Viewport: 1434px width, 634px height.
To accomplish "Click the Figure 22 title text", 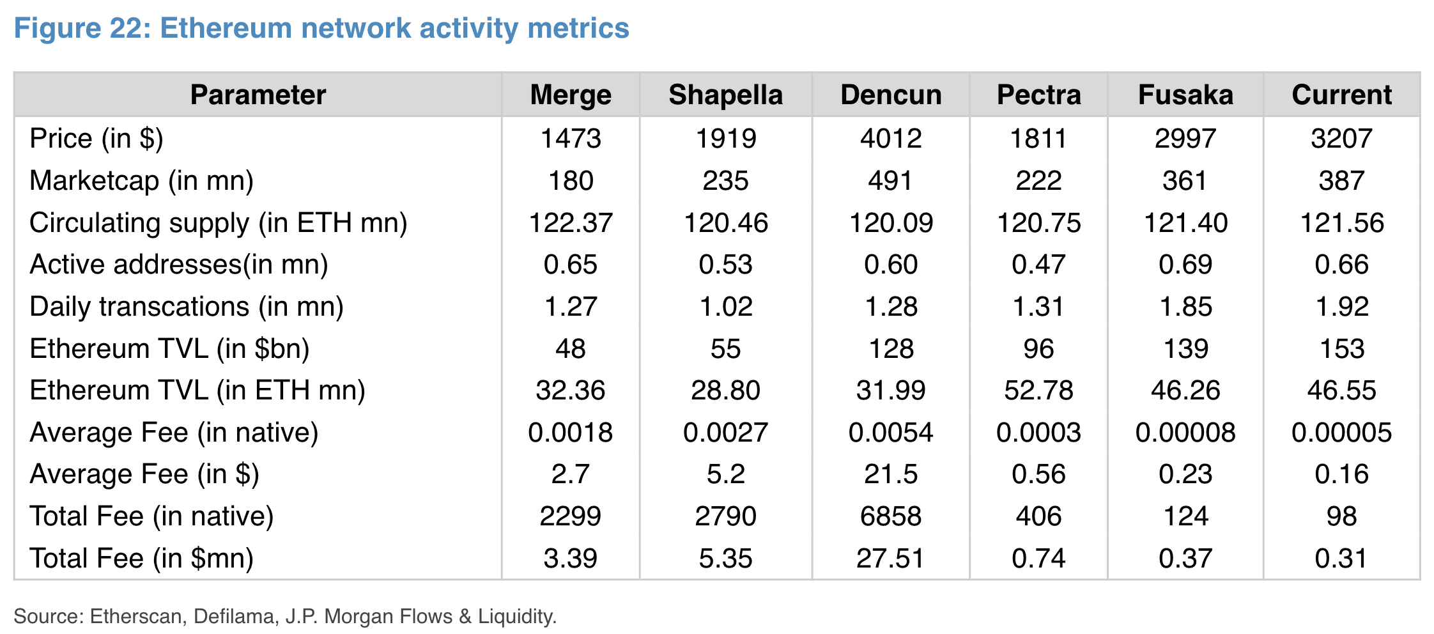I will [x=321, y=28].
